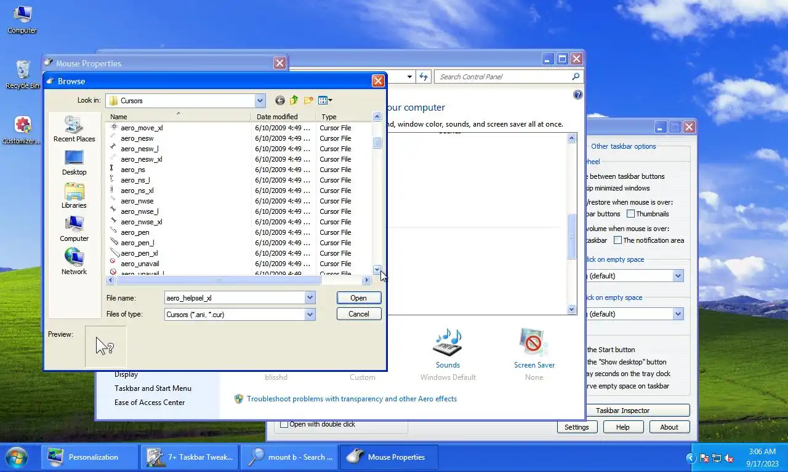
Task: Open the Start menu orb
Action: 17,457
